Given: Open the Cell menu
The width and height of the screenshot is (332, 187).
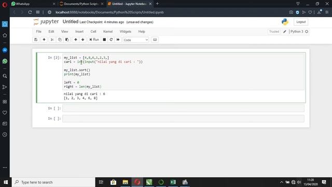Looking at the screenshot, I should [x=93, y=31].
